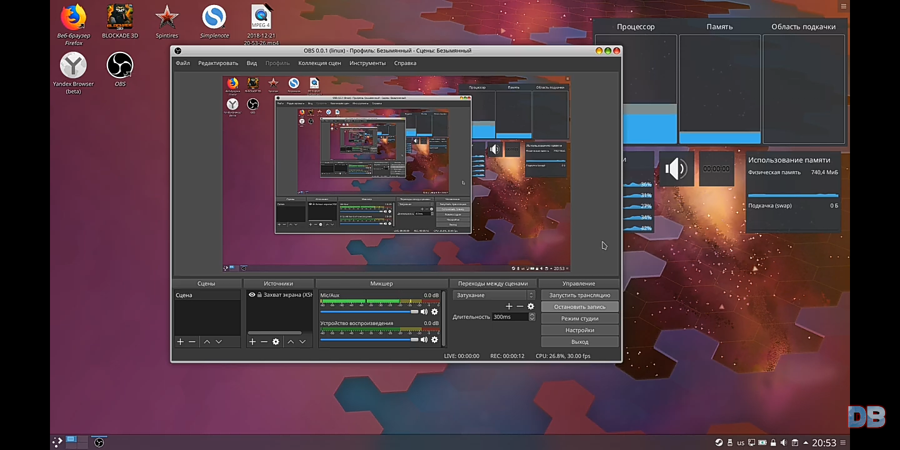This screenshot has width=900, height=450.
Task: Open the Коллекция сцен menu
Action: point(319,63)
